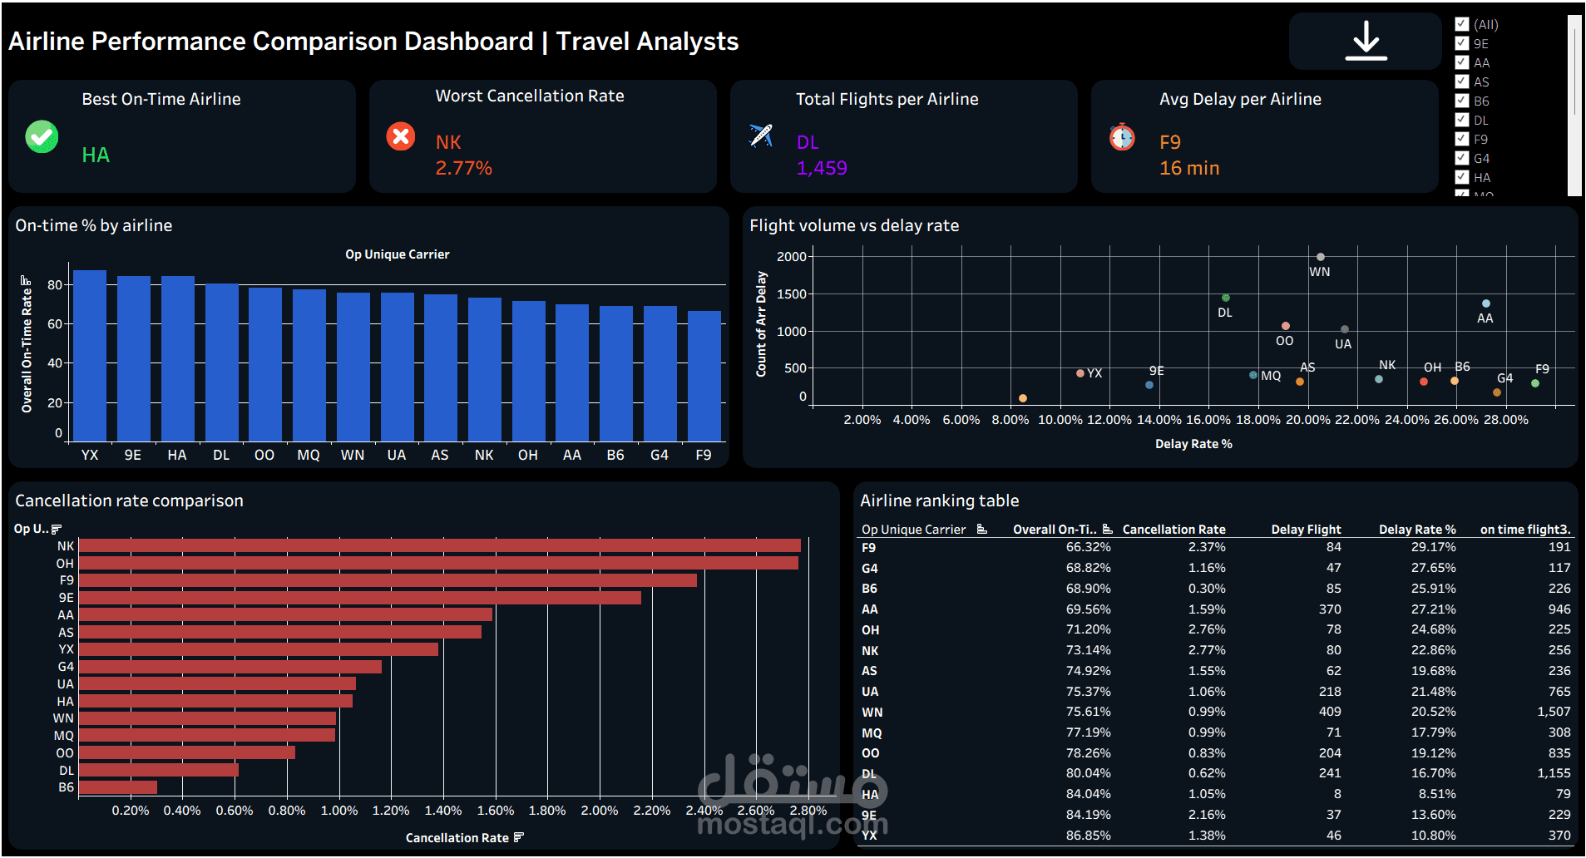Click the 1,507 on-time flights cell

pyautogui.click(x=1554, y=712)
